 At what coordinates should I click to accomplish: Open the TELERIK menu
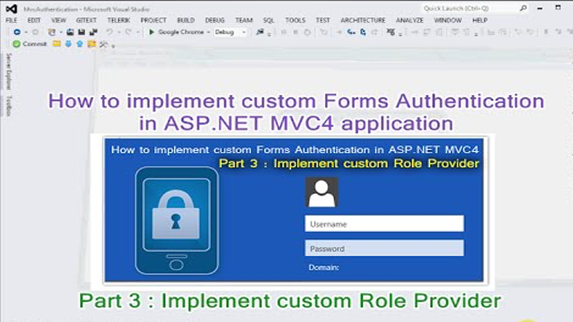tap(118, 21)
